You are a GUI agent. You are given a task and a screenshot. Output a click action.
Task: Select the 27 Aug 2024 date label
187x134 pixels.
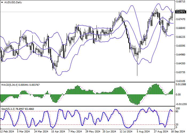click(161, 132)
